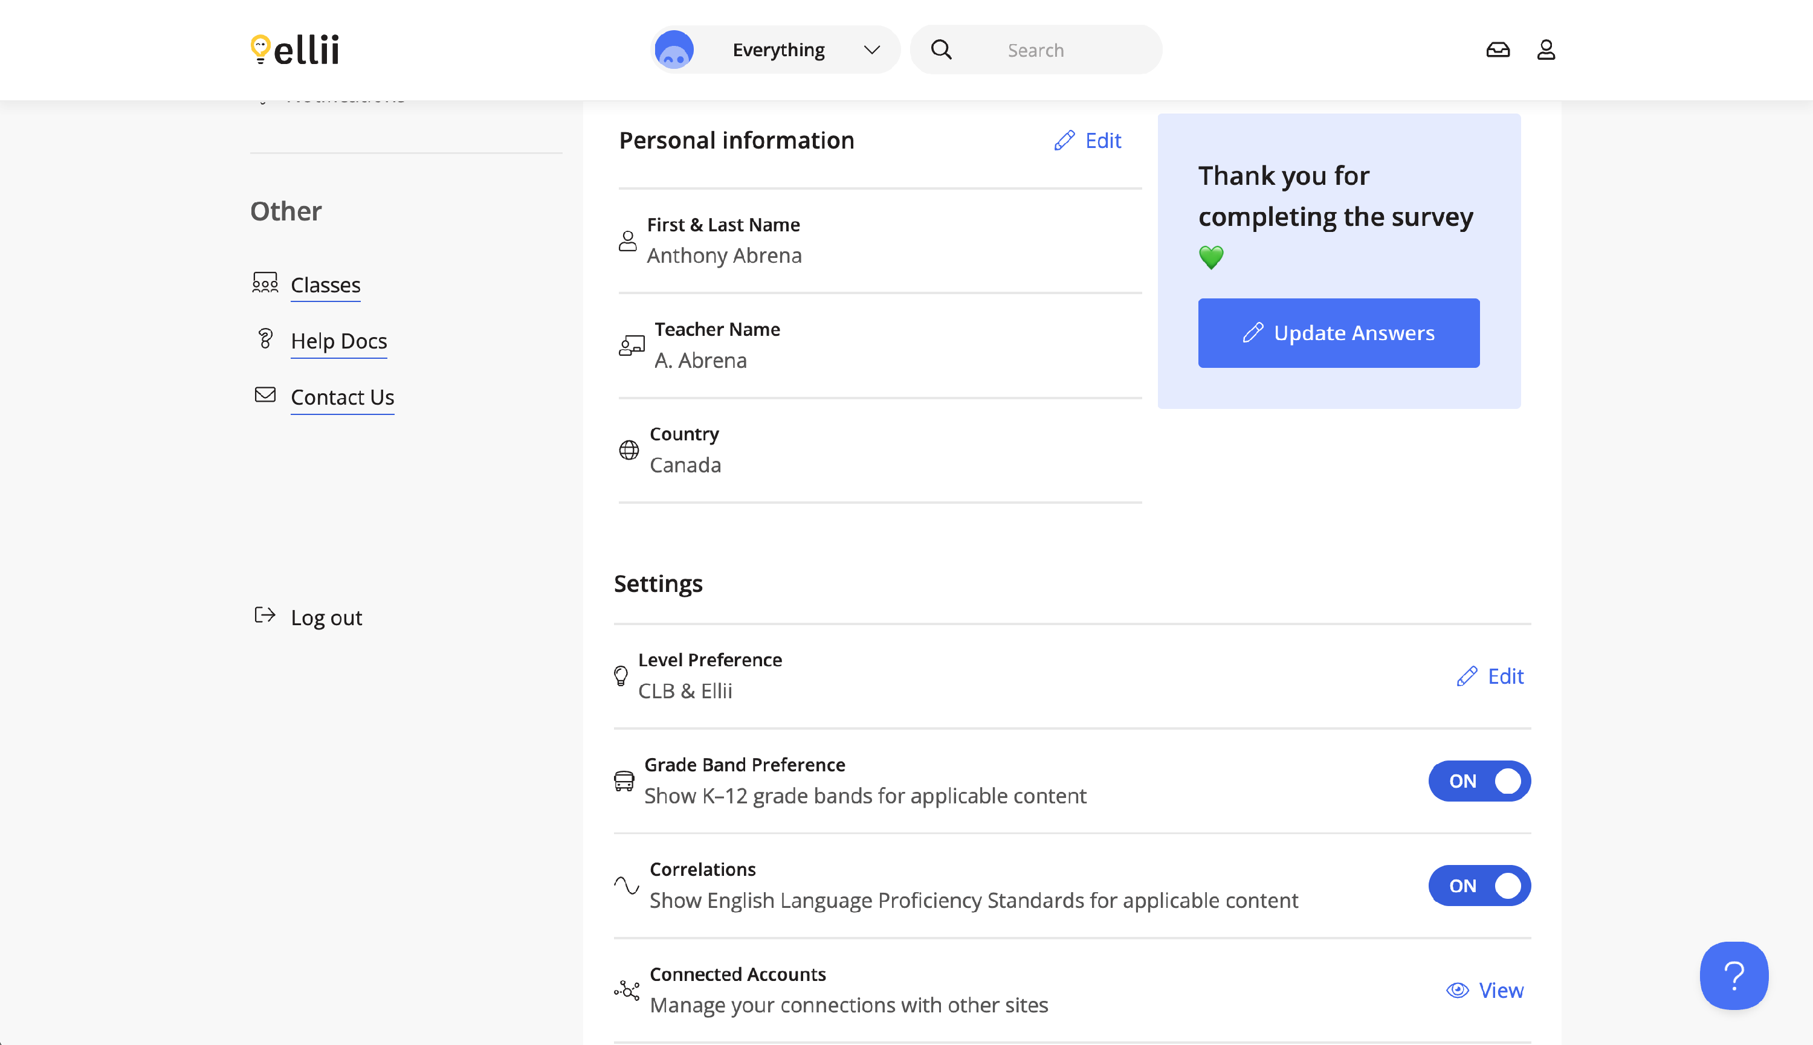Edit the Level Preference setting

coord(1491,676)
